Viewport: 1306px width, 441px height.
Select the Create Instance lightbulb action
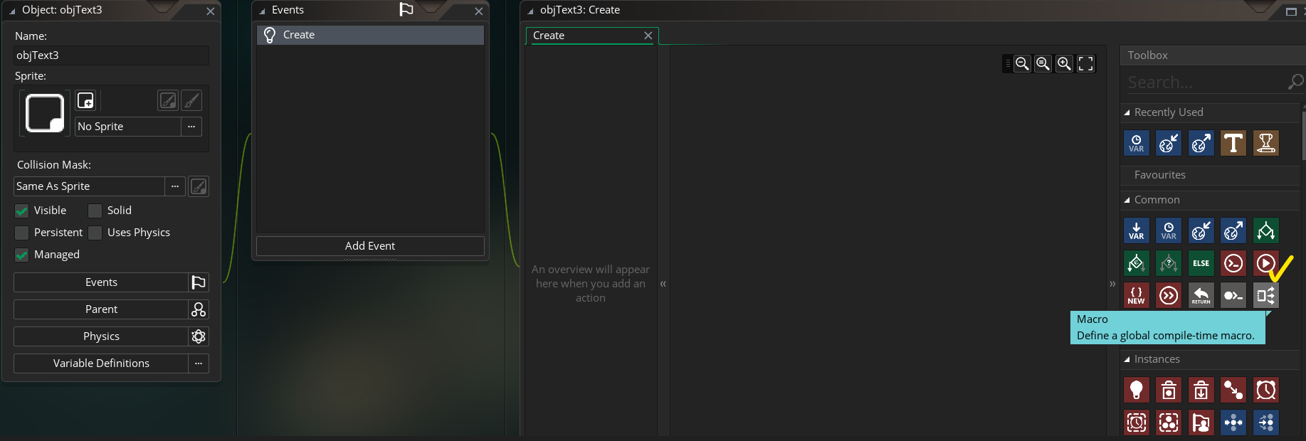click(1137, 390)
